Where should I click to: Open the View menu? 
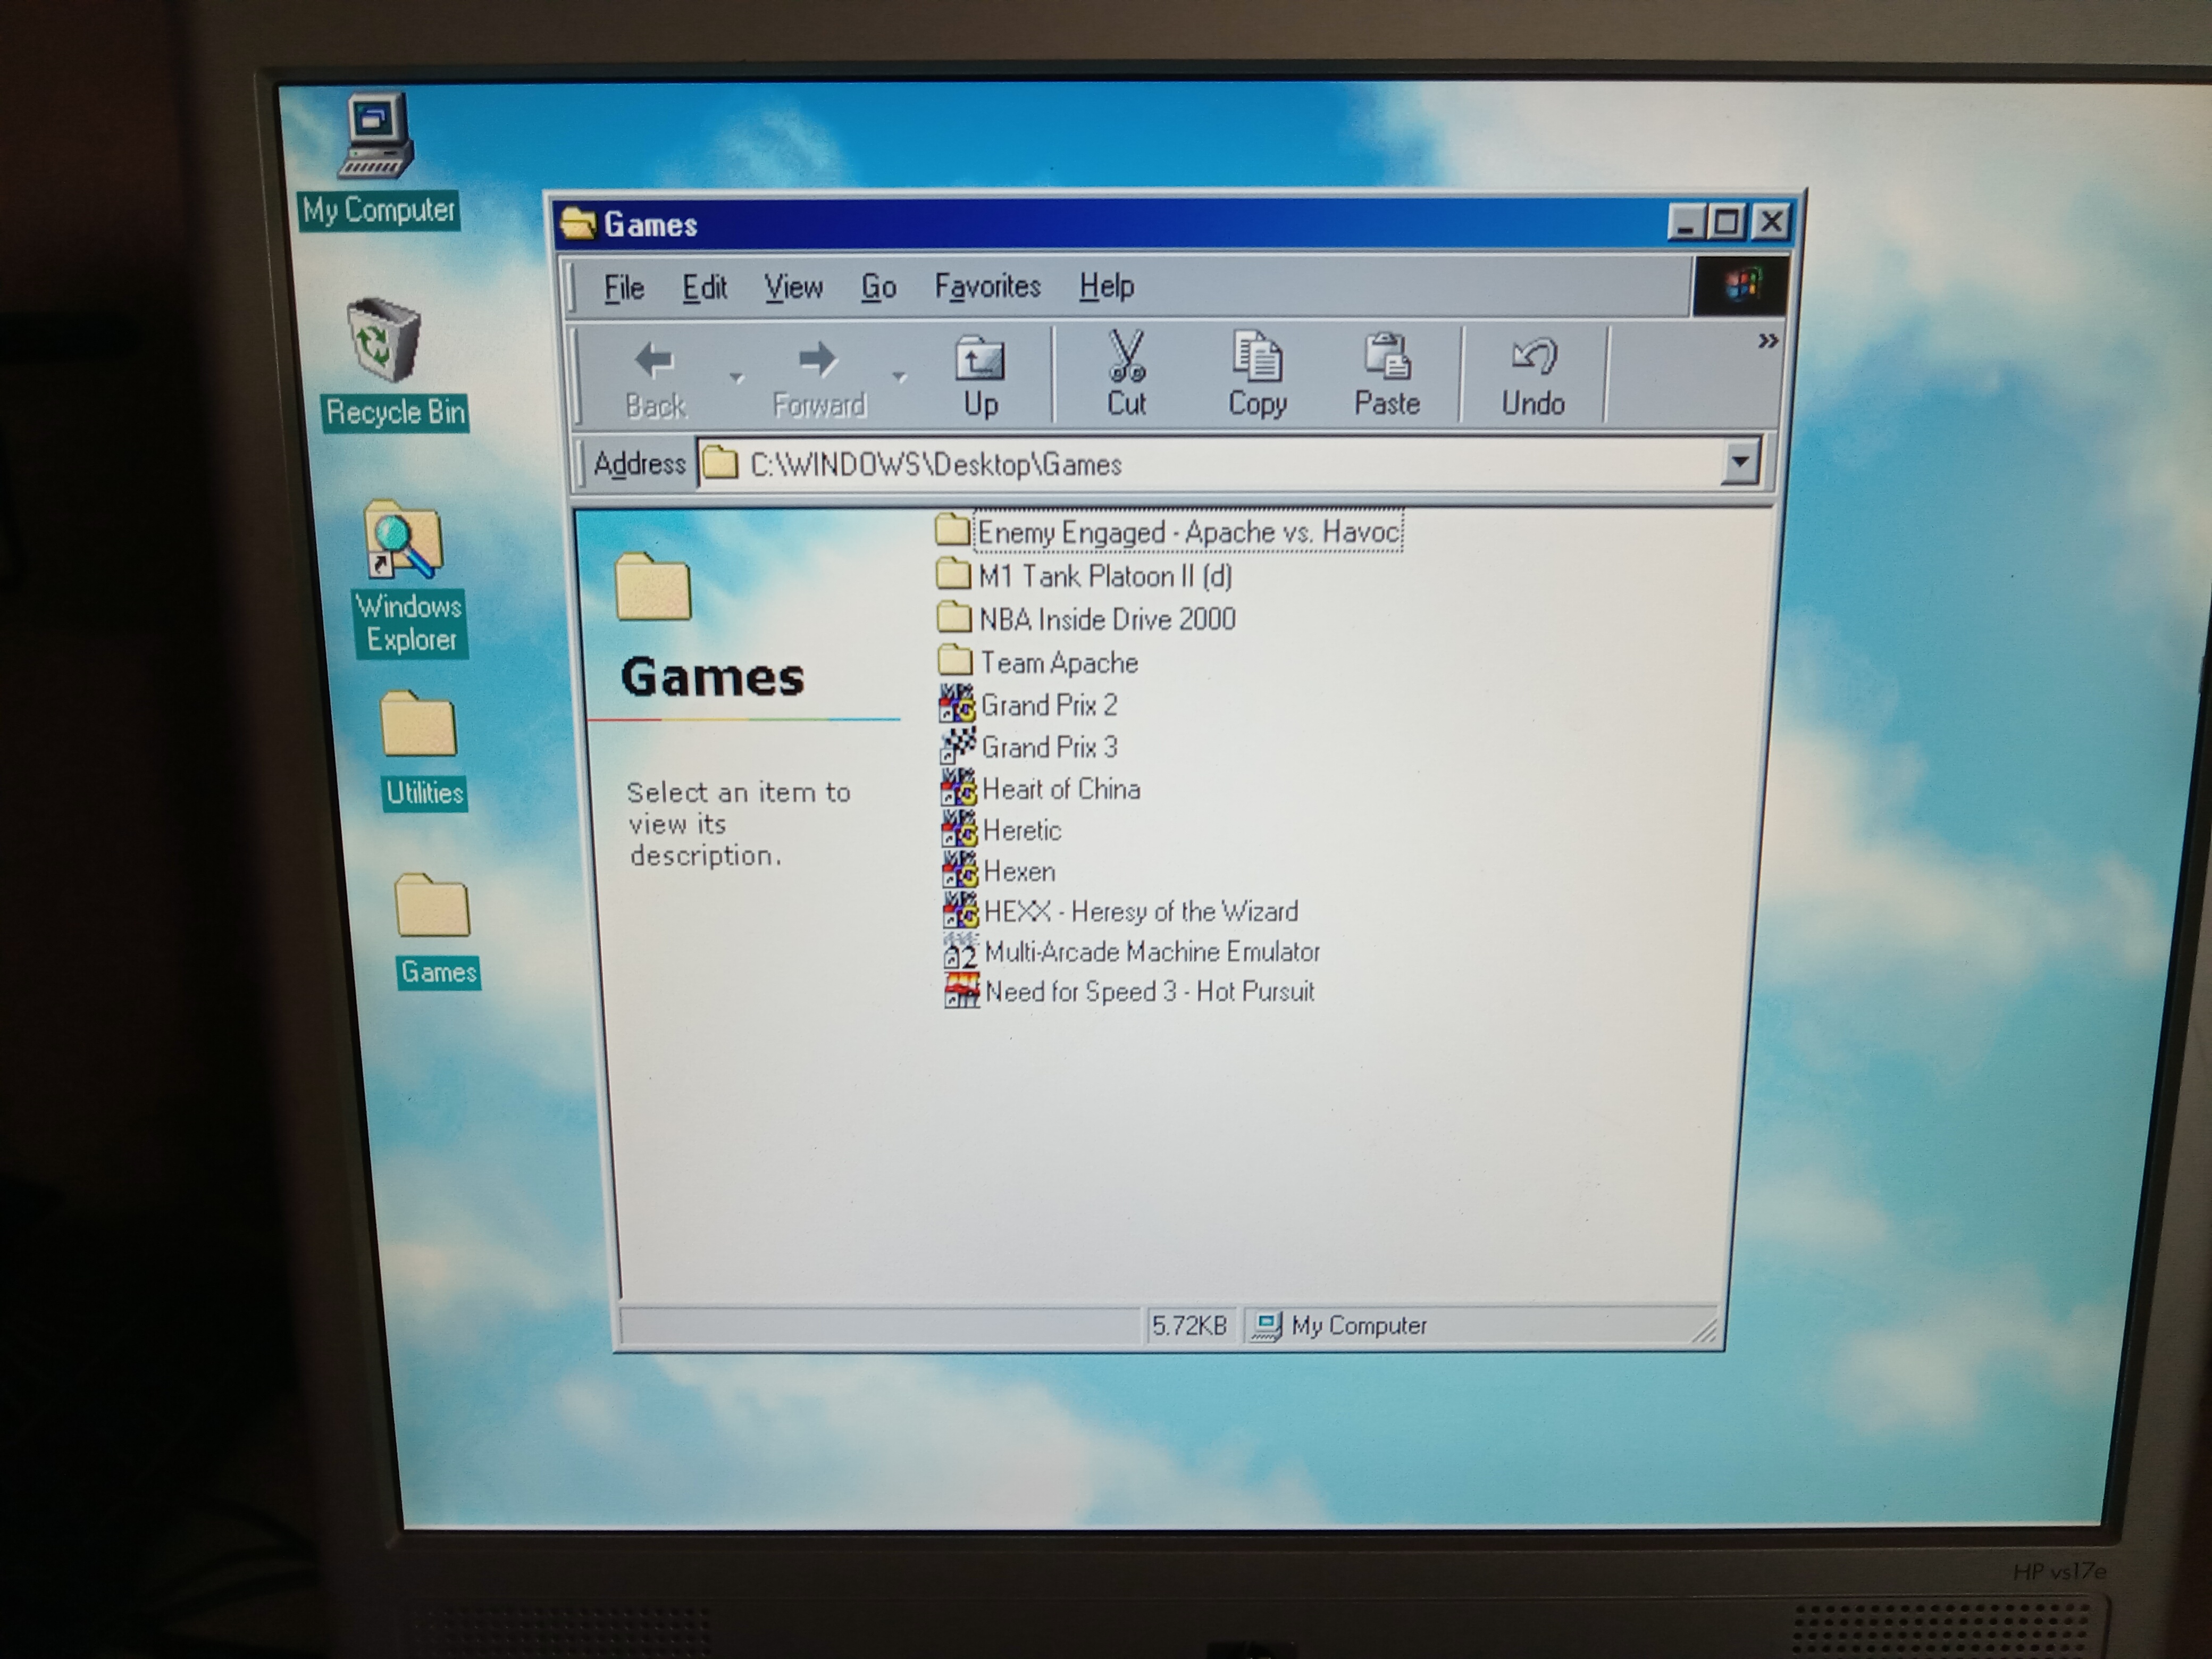click(x=793, y=287)
